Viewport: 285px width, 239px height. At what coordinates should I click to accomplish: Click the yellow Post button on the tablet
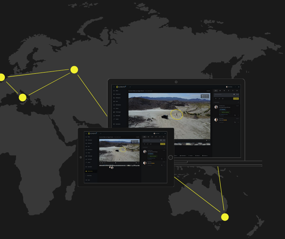tap(162, 144)
